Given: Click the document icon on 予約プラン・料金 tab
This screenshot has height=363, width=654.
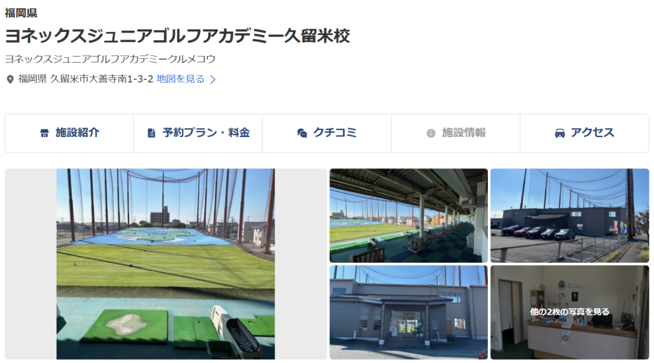Looking at the screenshot, I should (x=151, y=133).
